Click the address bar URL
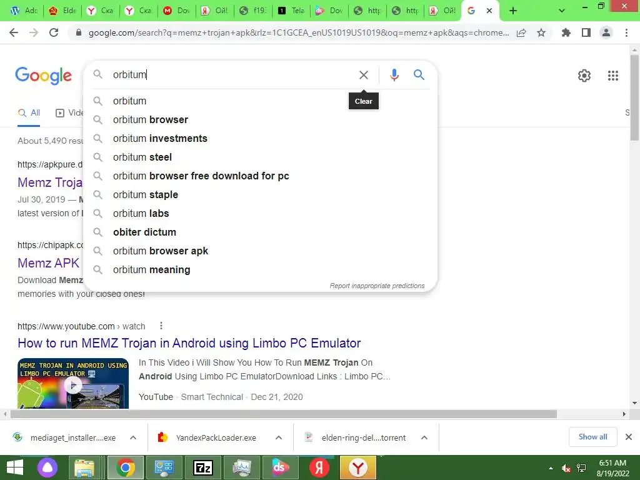Image resolution: width=640 pixels, height=480 pixels. point(298,32)
